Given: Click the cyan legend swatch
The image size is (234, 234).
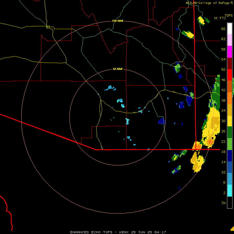Looking at the screenshot, I should tap(230, 191).
